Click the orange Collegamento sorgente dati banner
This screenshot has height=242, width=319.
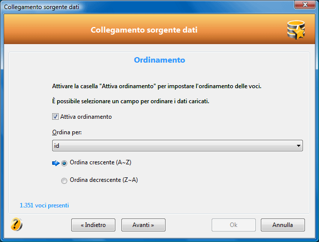tap(160, 29)
